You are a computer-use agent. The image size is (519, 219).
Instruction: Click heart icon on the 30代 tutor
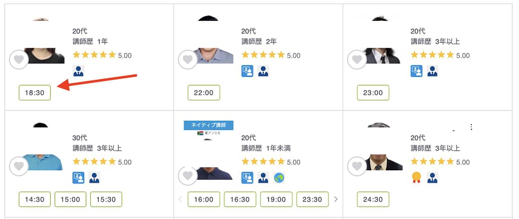coord(19,166)
